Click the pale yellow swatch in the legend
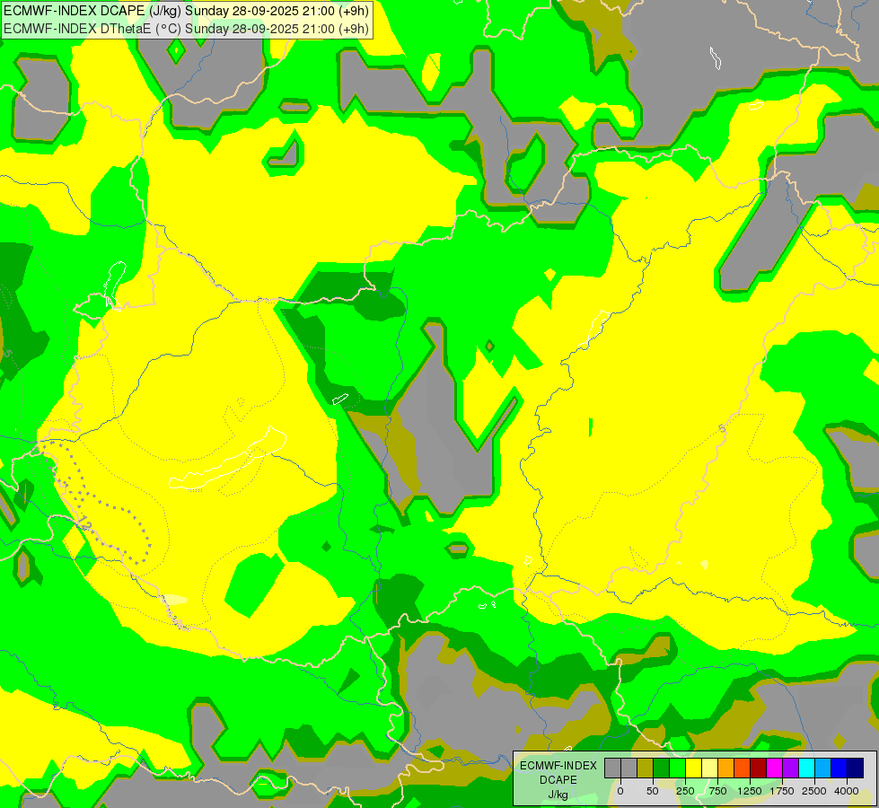The image size is (879, 808). point(709,768)
